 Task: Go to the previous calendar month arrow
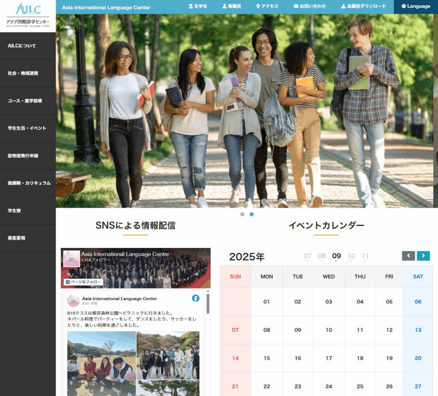[408, 256]
